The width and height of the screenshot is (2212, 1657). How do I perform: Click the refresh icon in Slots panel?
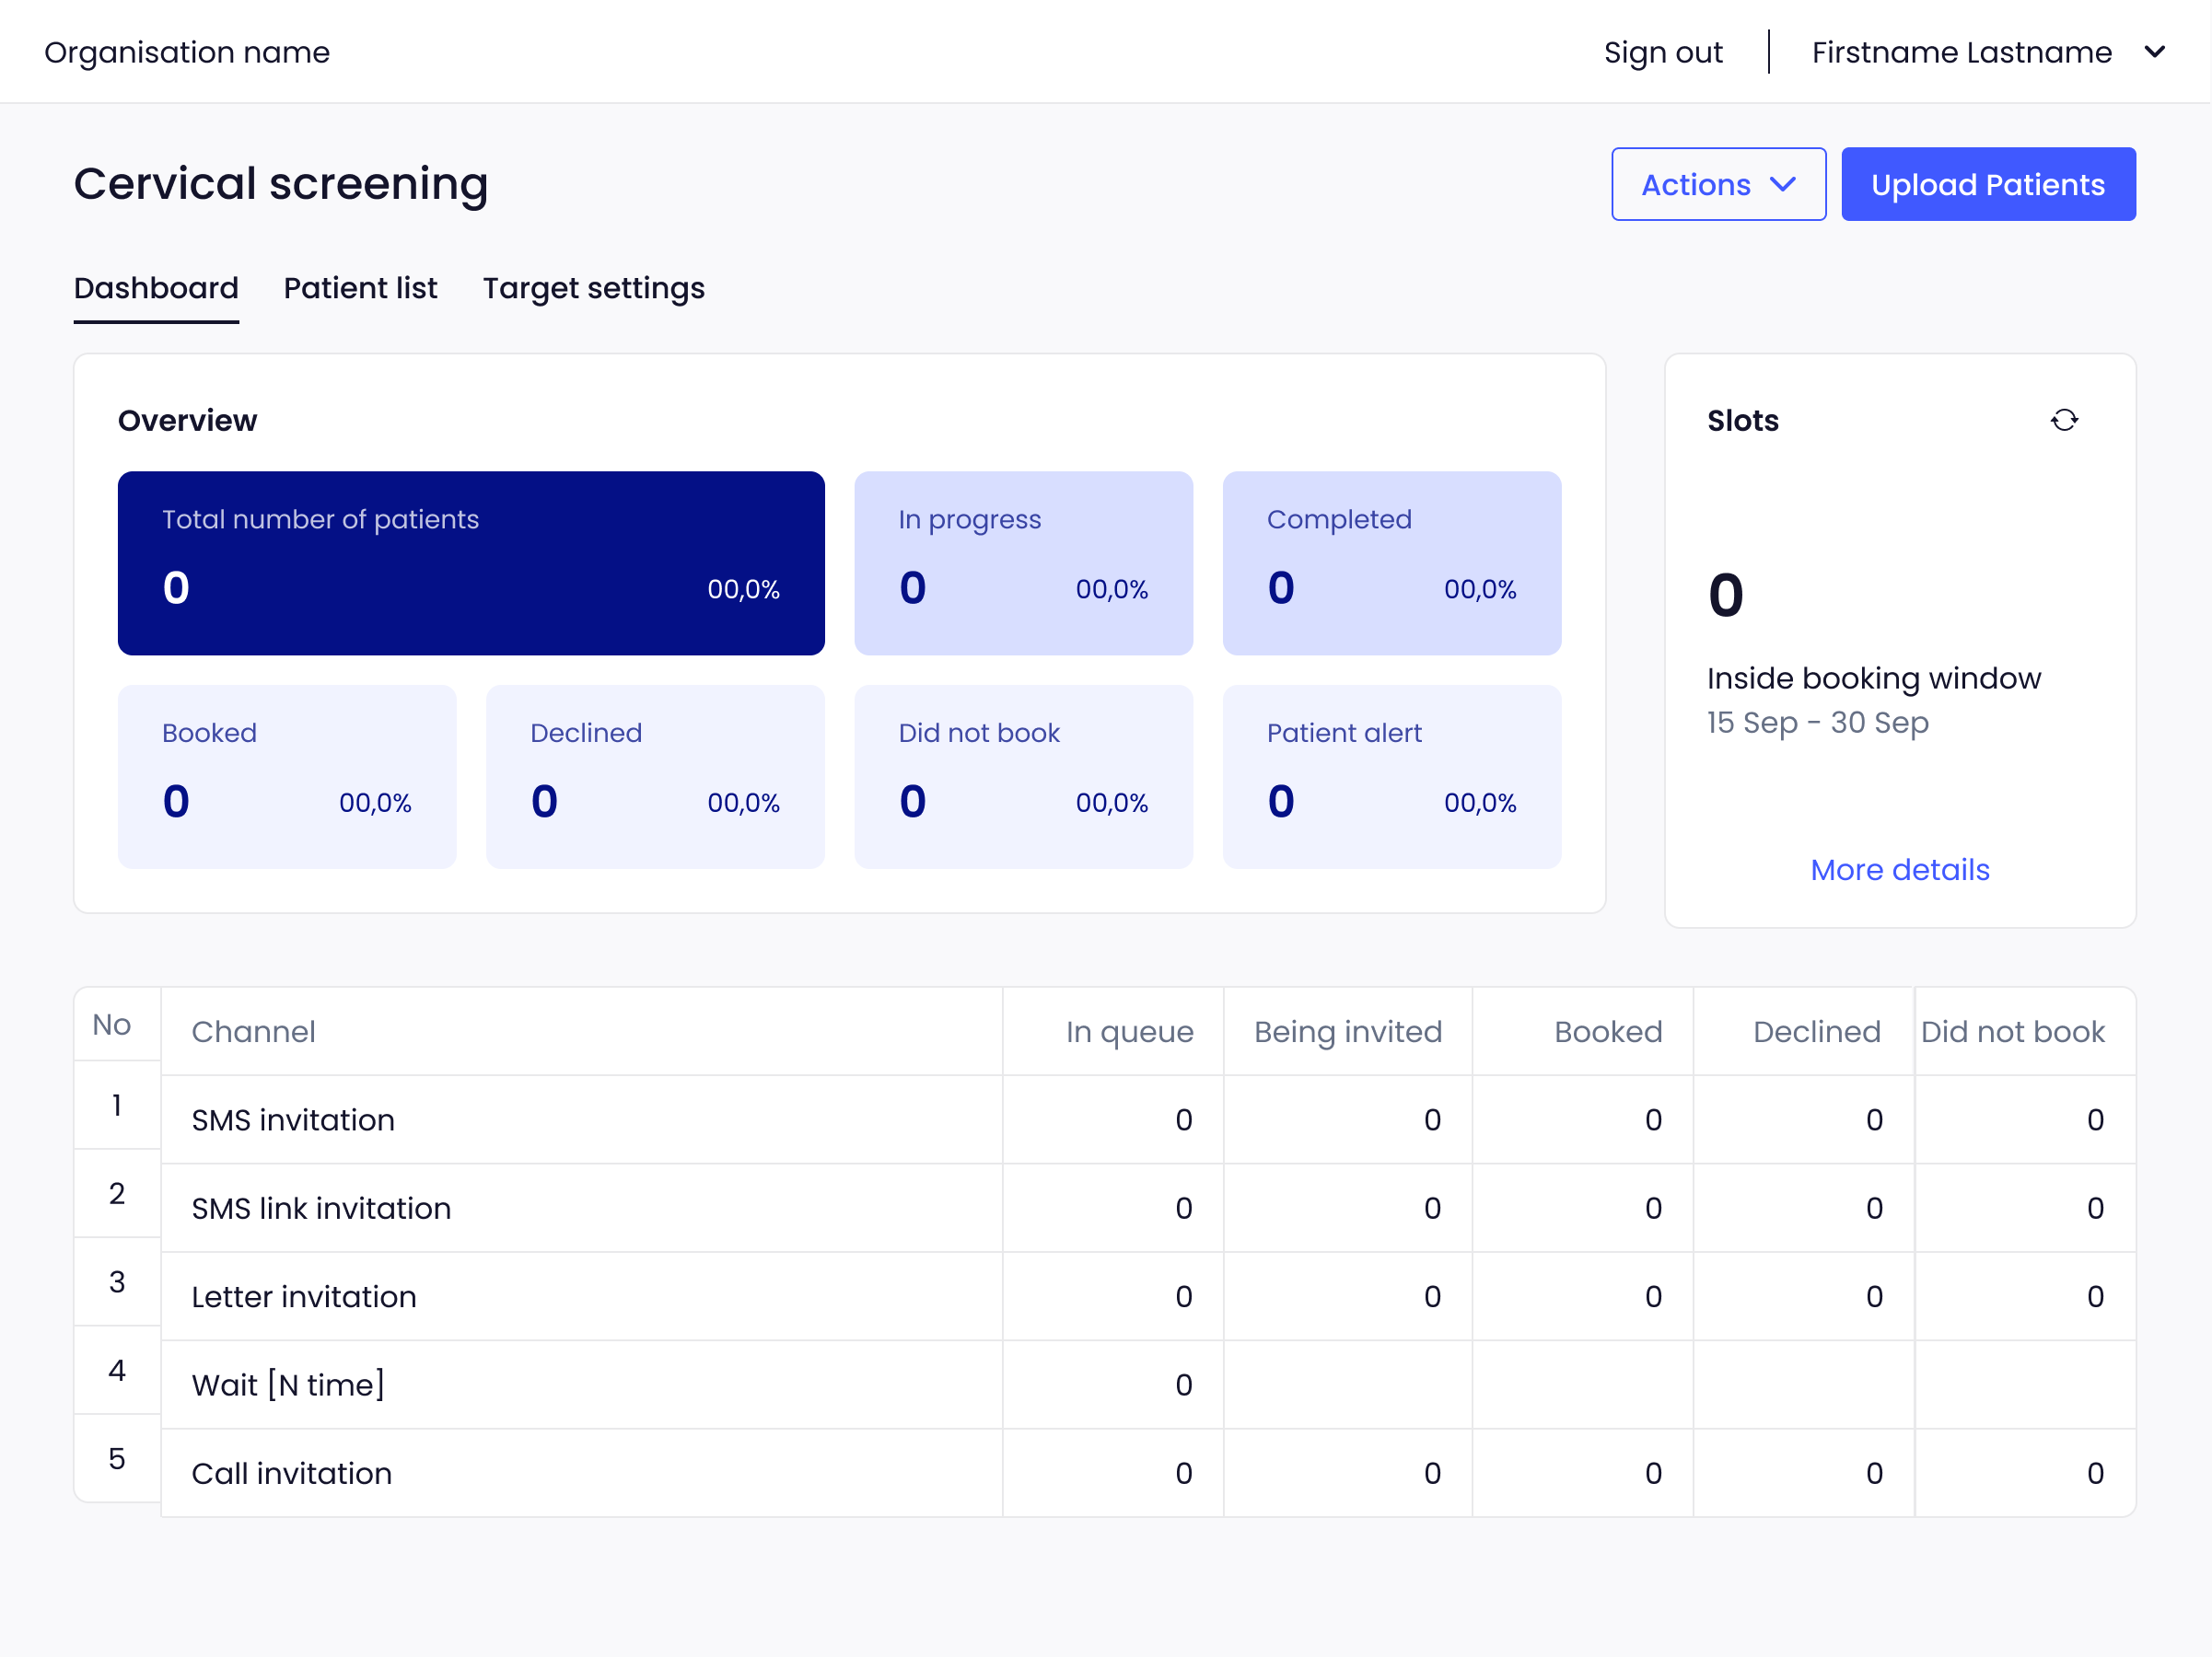[x=2064, y=420]
